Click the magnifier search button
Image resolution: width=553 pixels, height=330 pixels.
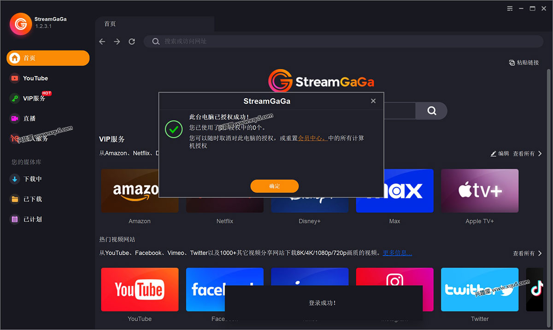[x=431, y=111]
